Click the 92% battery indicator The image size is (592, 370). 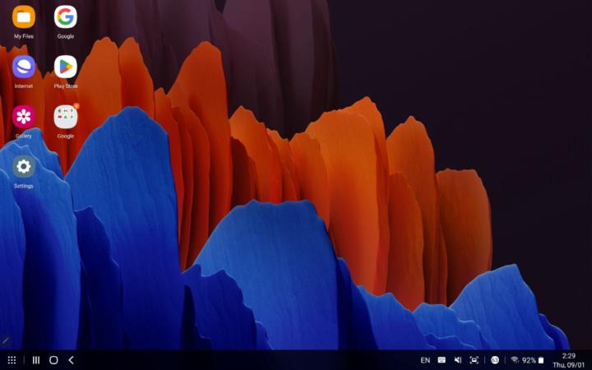(534, 360)
